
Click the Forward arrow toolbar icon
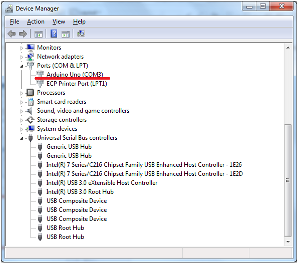pyautogui.click(x=23, y=34)
